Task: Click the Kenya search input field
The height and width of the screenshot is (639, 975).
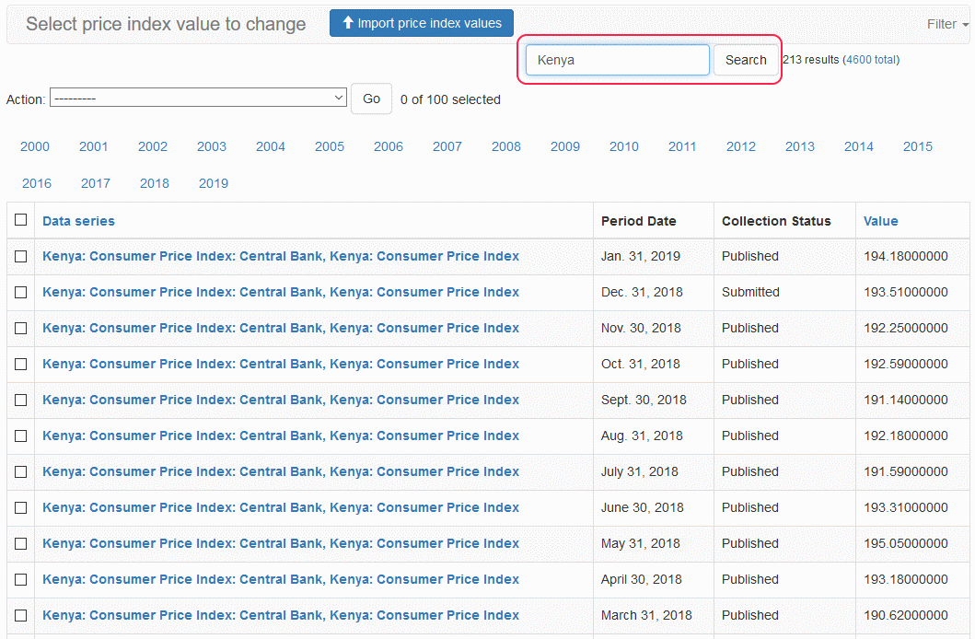Action: click(617, 60)
